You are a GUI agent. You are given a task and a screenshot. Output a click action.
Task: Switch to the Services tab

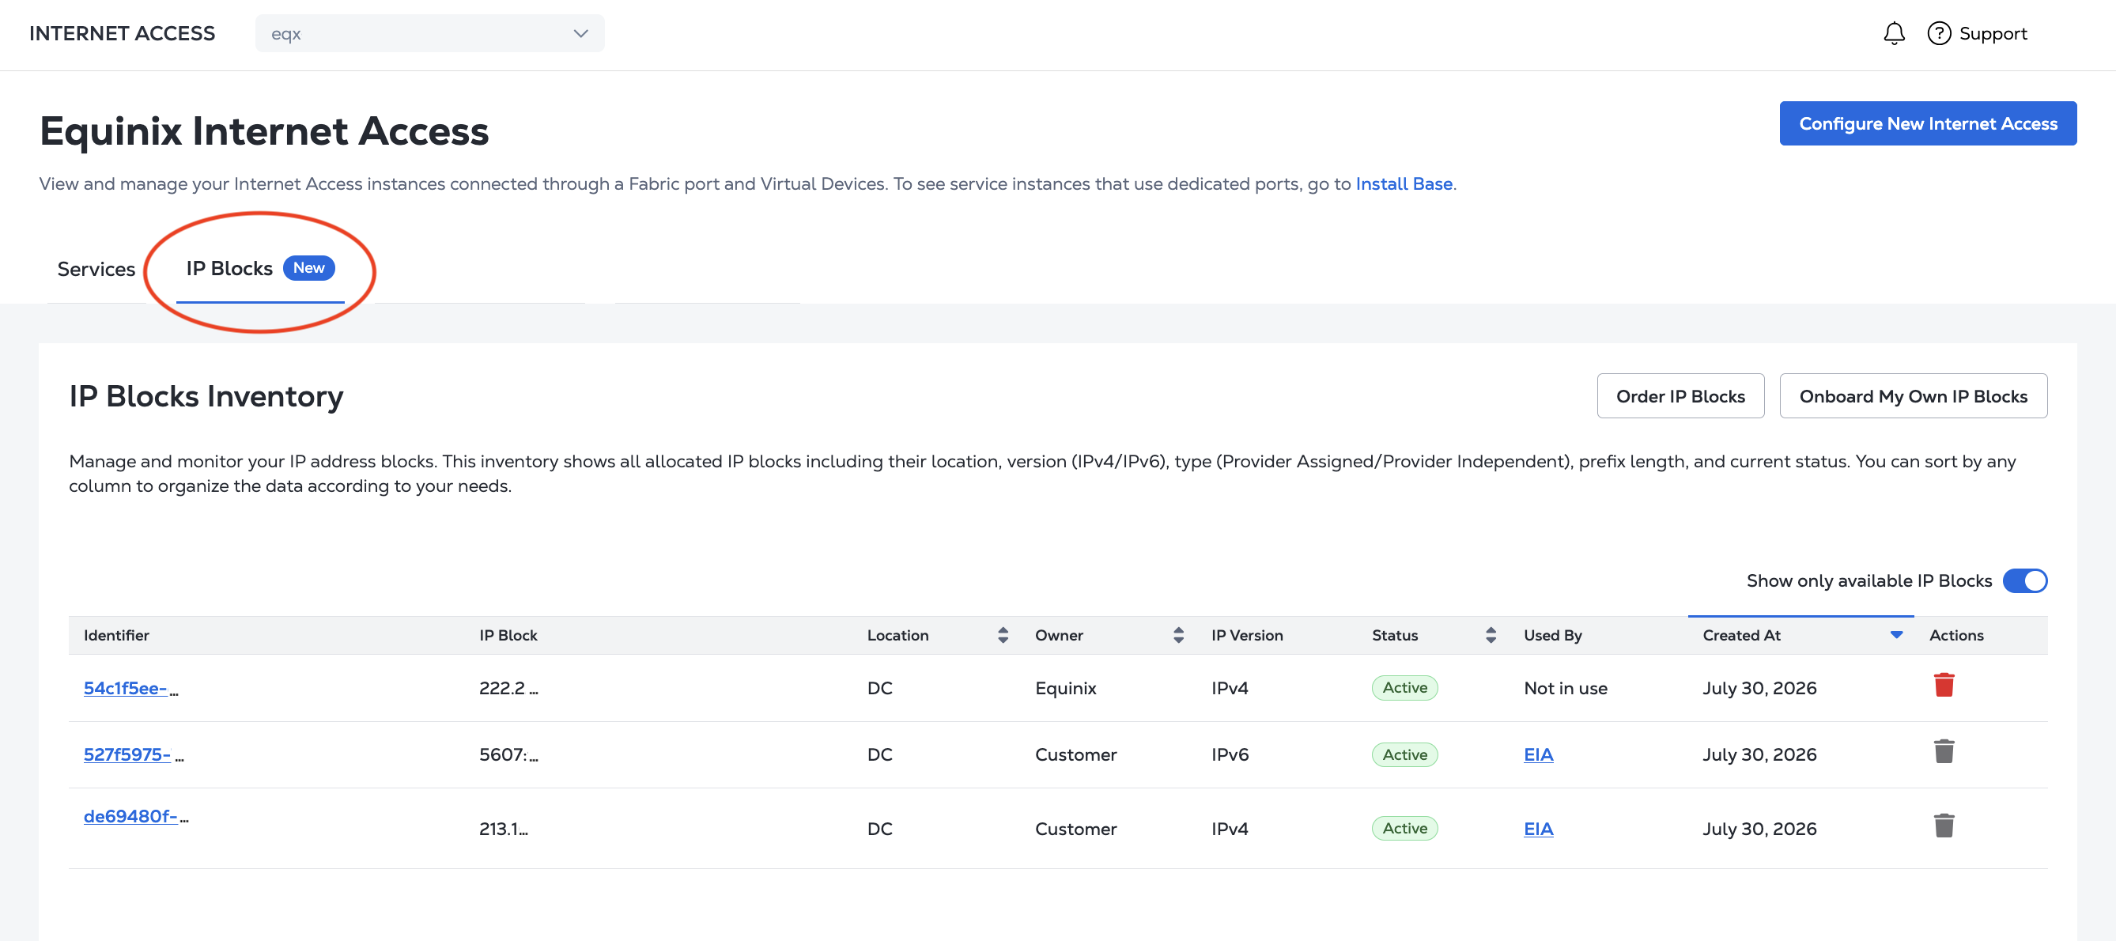96,270
